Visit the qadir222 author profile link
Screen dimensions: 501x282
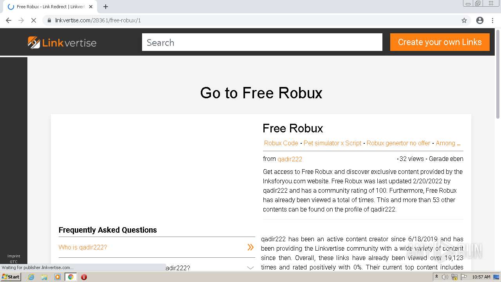pyautogui.click(x=290, y=159)
